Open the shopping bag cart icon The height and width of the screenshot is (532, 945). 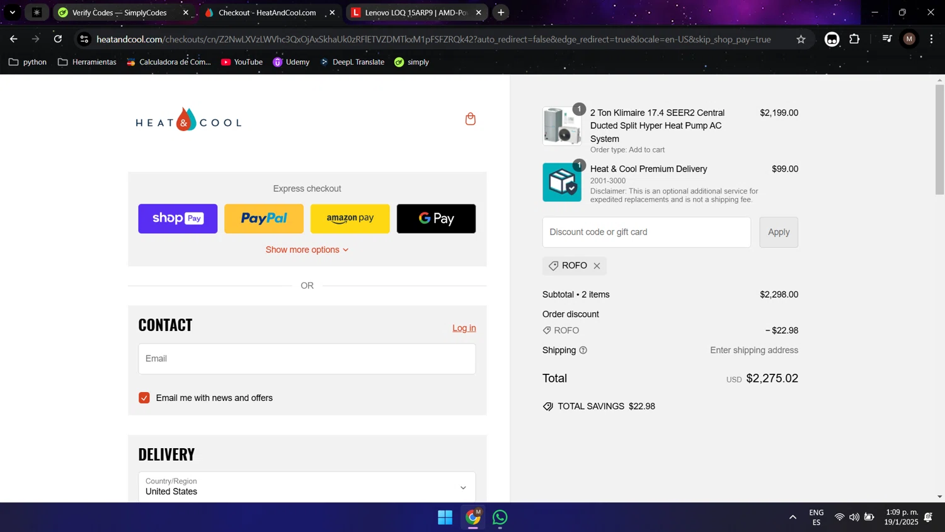tap(470, 119)
